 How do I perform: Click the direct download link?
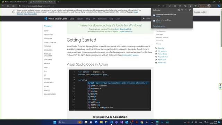[123, 29]
